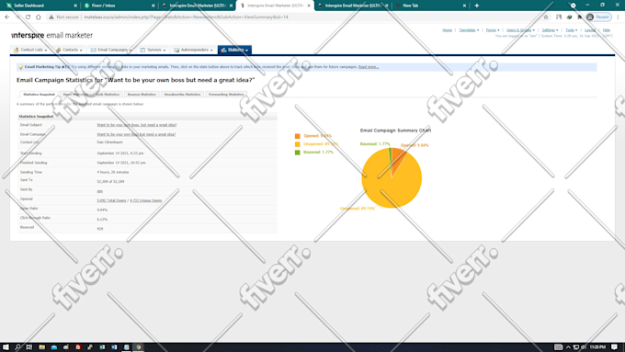Switch to the Open Statistics tab
Viewport: 625px width, 352px height.
(75, 95)
